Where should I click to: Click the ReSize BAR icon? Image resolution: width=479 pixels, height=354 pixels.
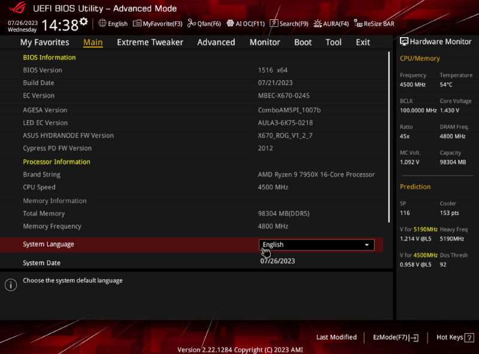pyautogui.click(x=358, y=23)
